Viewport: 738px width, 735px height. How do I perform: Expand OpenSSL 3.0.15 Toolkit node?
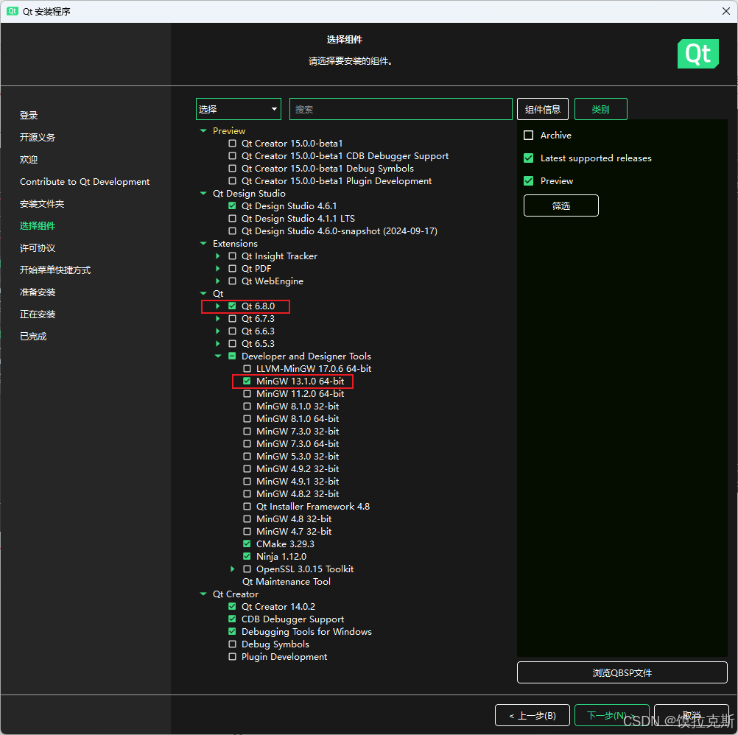click(233, 569)
